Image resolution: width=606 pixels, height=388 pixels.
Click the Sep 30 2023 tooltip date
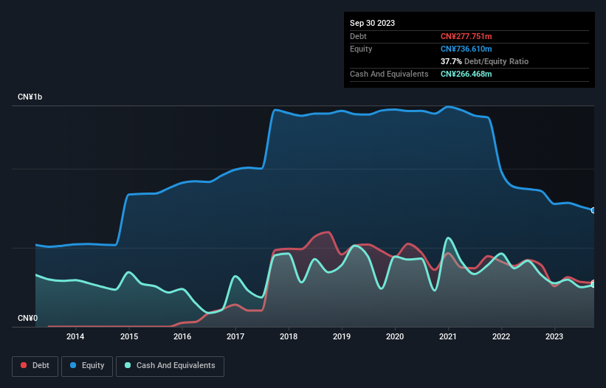(x=372, y=23)
